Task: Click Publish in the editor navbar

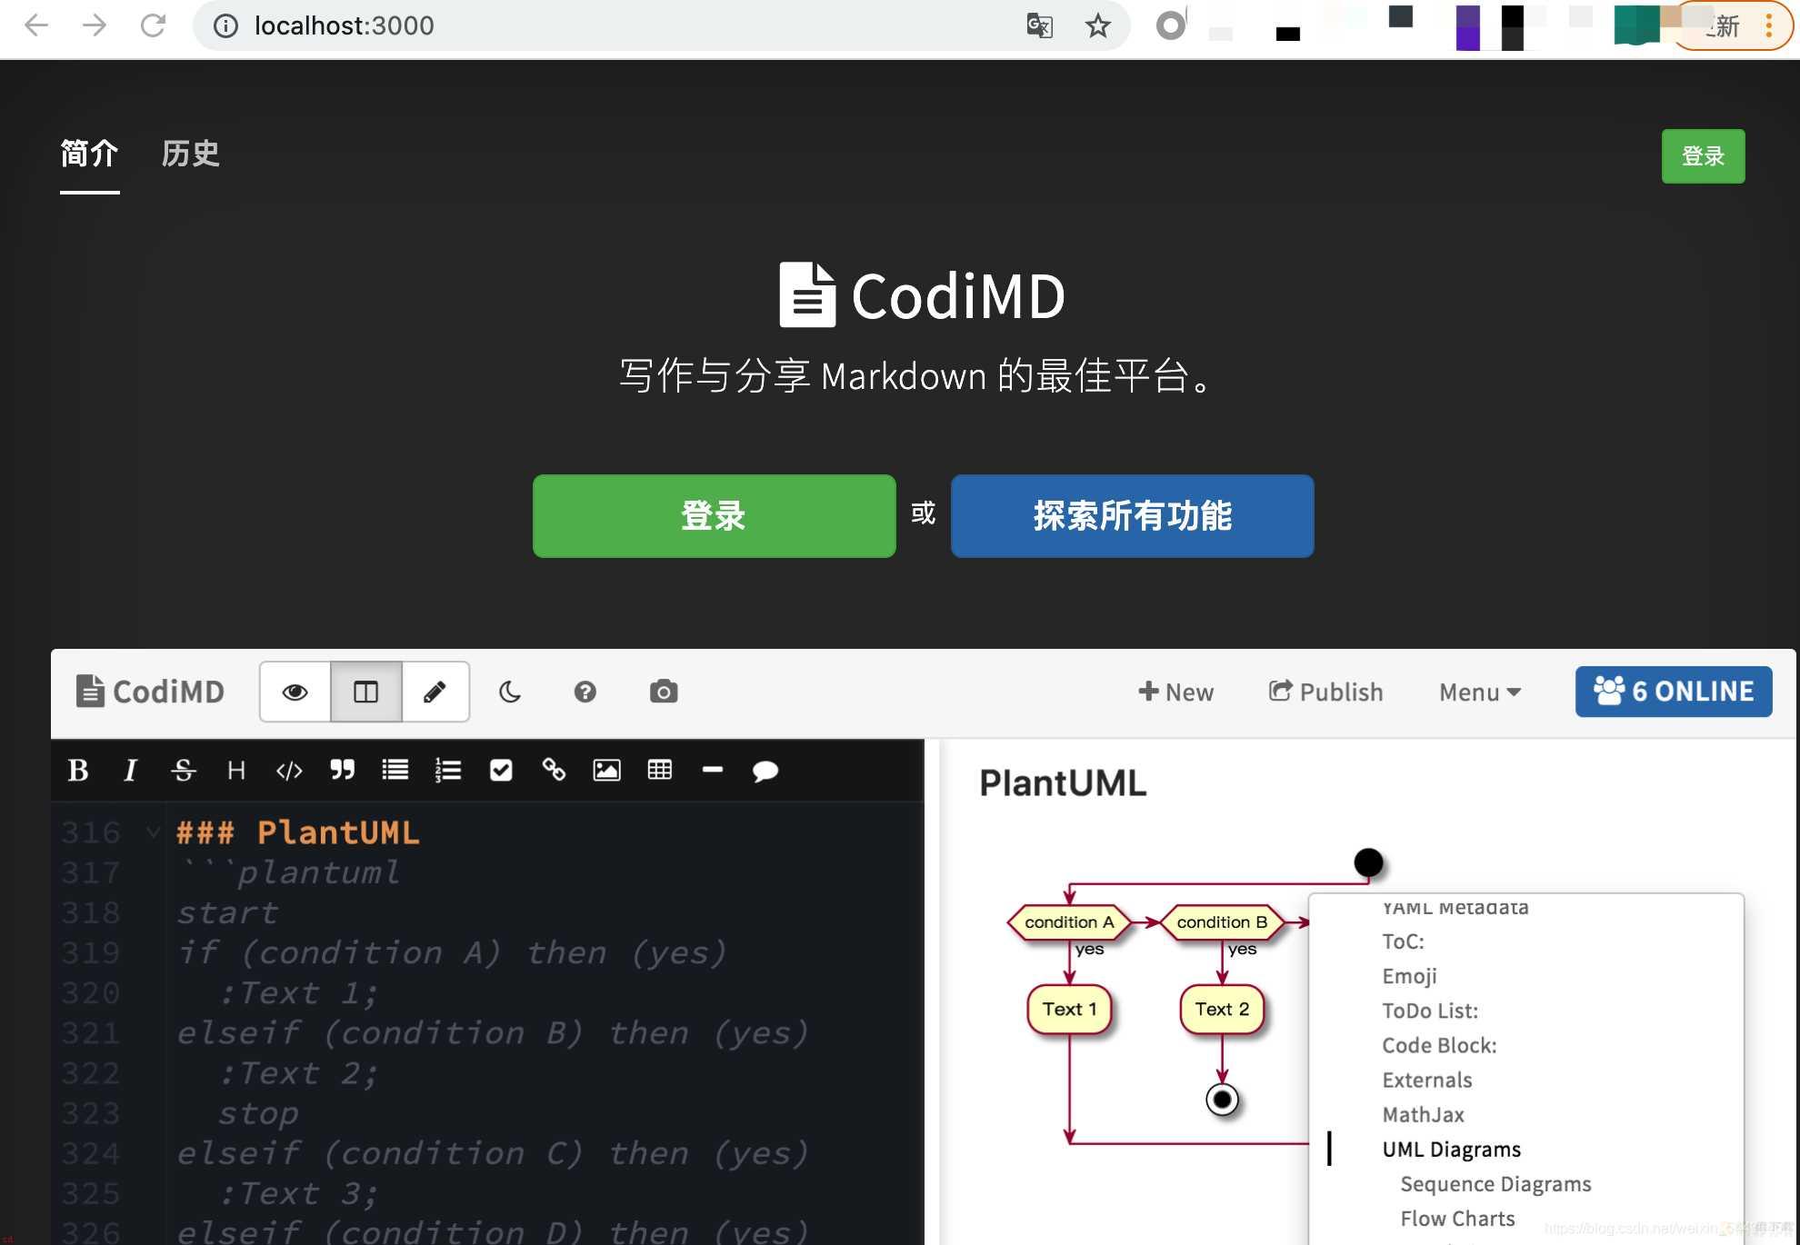Action: (x=1325, y=692)
